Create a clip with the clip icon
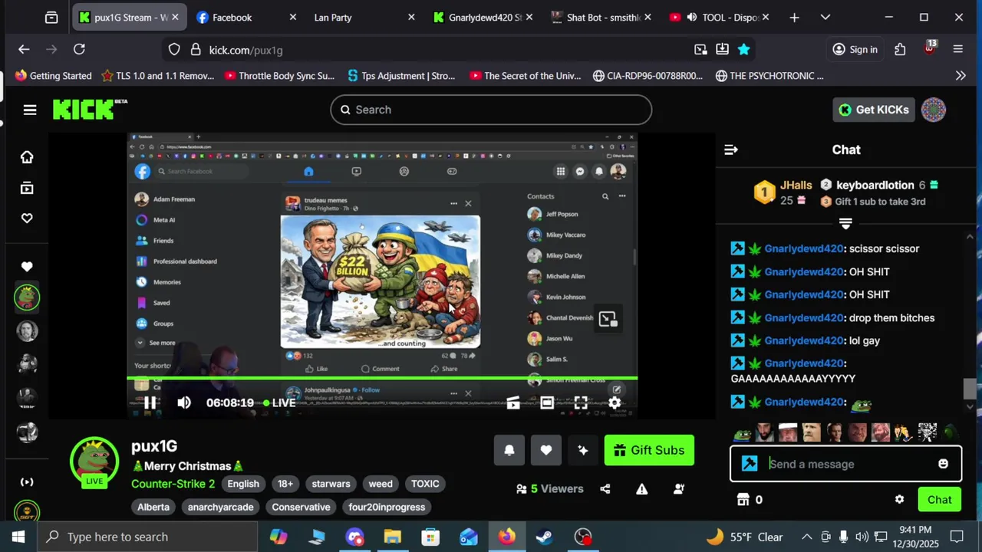This screenshot has height=552, width=982. (x=513, y=402)
